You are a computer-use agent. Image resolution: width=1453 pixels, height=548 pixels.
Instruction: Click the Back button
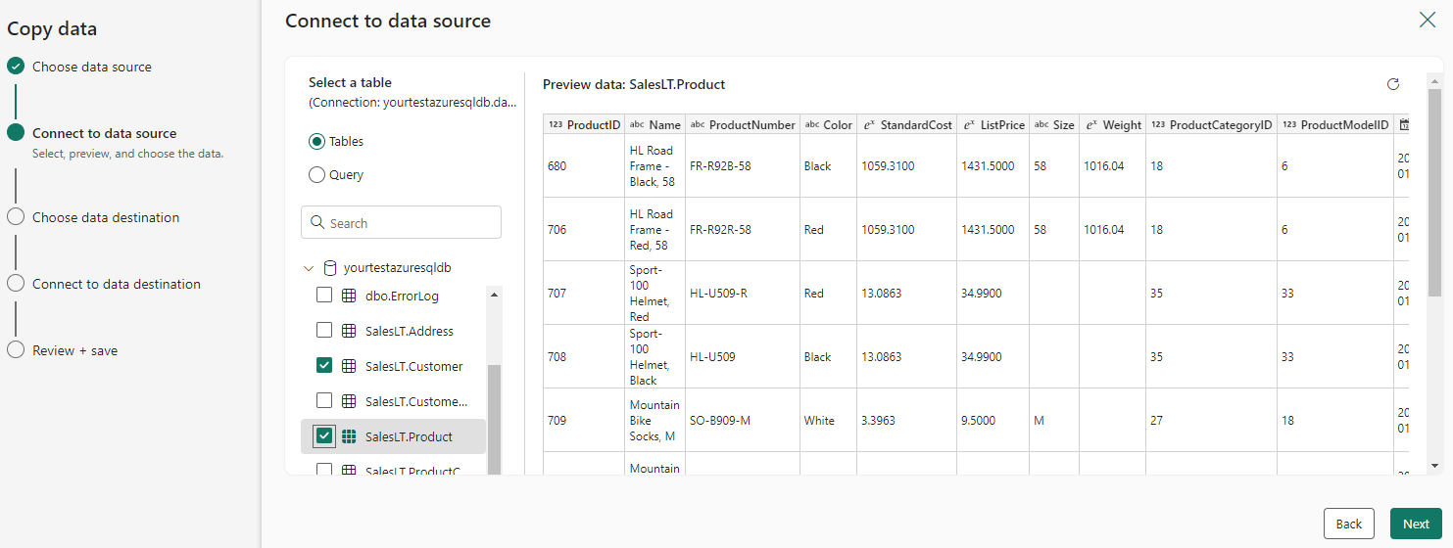1349,524
